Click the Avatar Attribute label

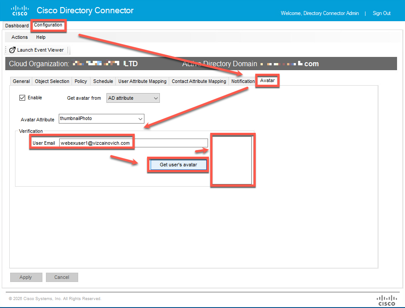pyautogui.click(x=38, y=120)
